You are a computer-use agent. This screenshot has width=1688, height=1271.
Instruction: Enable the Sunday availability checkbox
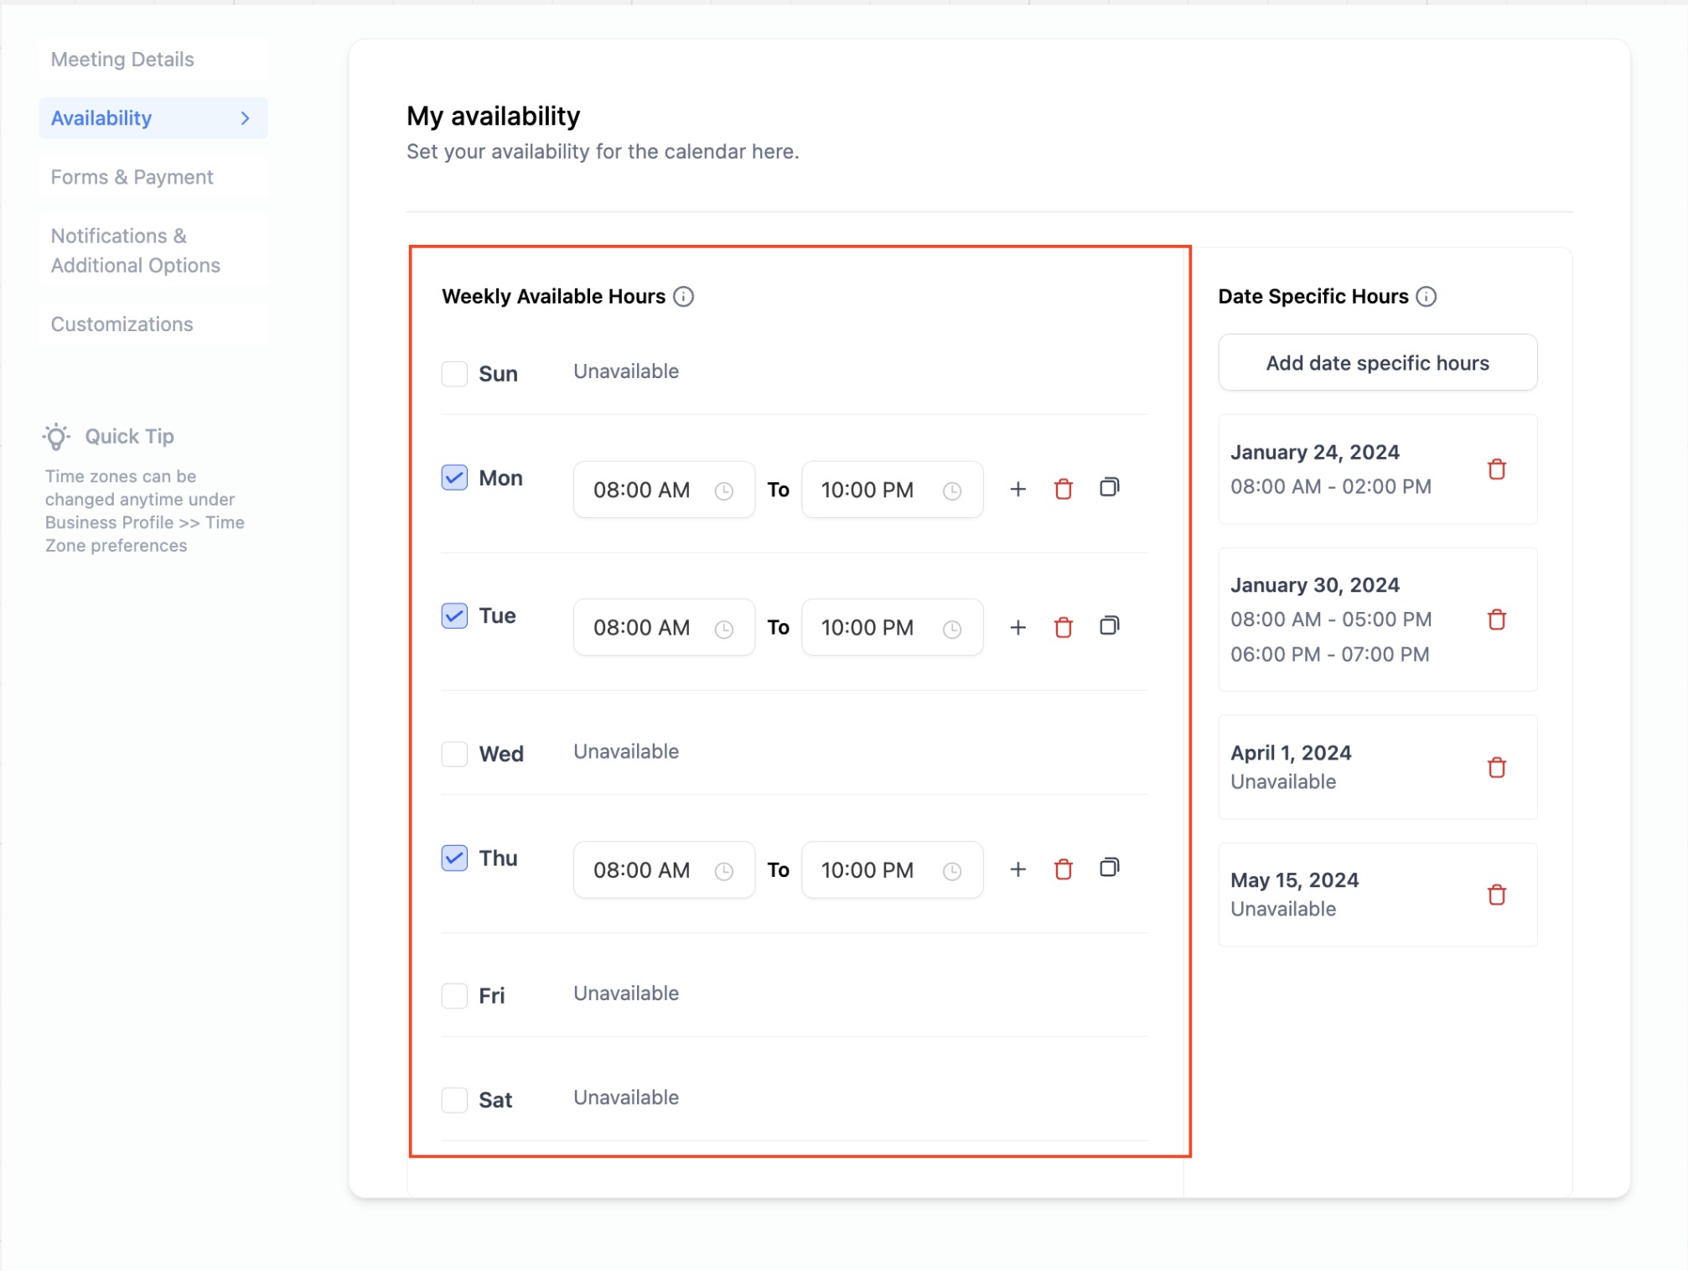pos(454,373)
